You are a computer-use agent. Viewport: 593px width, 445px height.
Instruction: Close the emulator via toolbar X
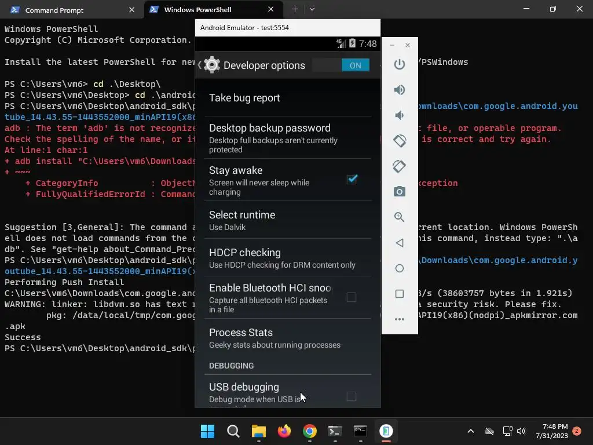[x=407, y=45]
